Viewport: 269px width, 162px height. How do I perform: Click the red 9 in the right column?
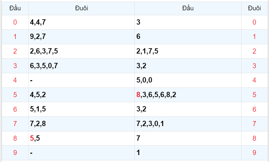(254, 153)
